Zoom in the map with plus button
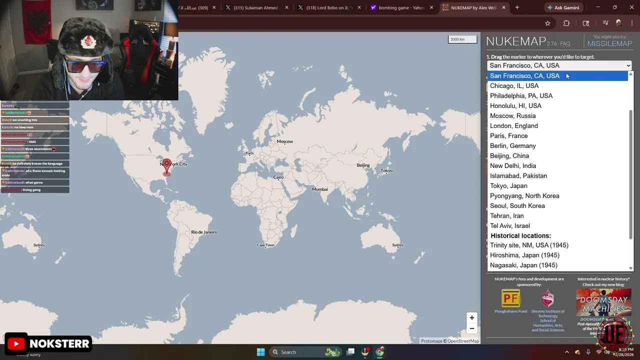The height and width of the screenshot is (360, 640). [x=471, y=317]
